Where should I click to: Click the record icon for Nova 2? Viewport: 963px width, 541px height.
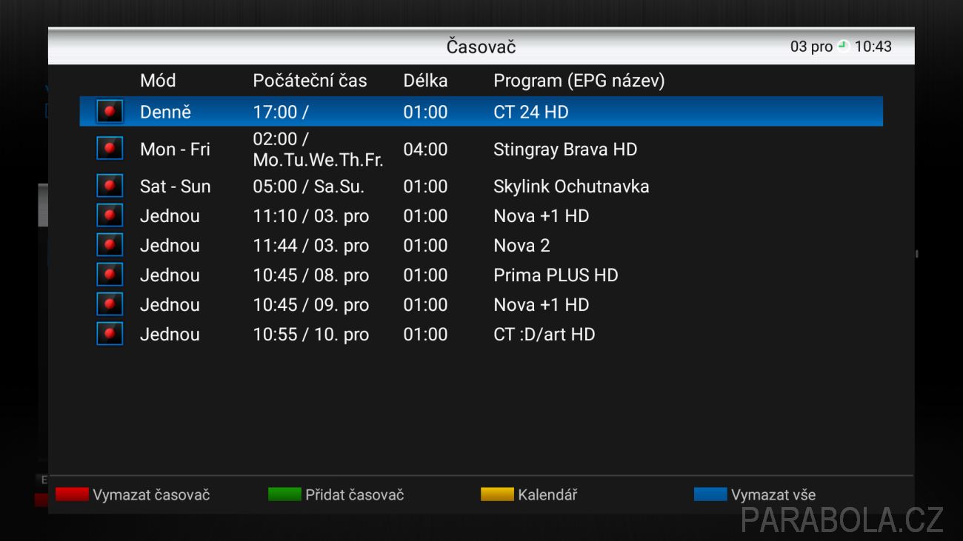(110, 245)
